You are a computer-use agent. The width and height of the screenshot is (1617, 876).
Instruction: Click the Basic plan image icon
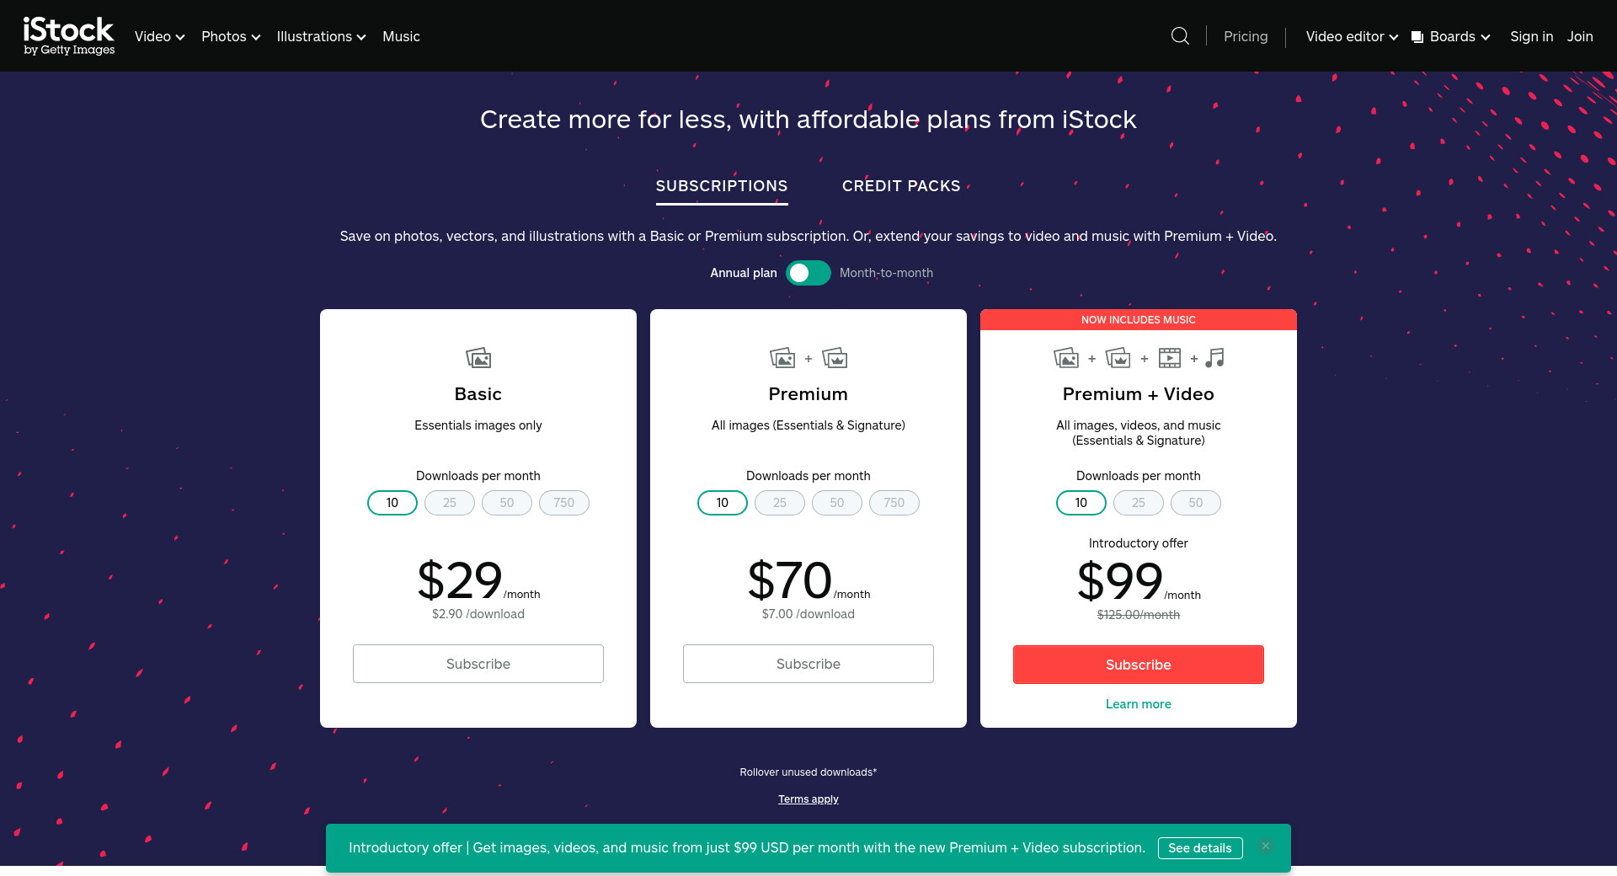478,358
